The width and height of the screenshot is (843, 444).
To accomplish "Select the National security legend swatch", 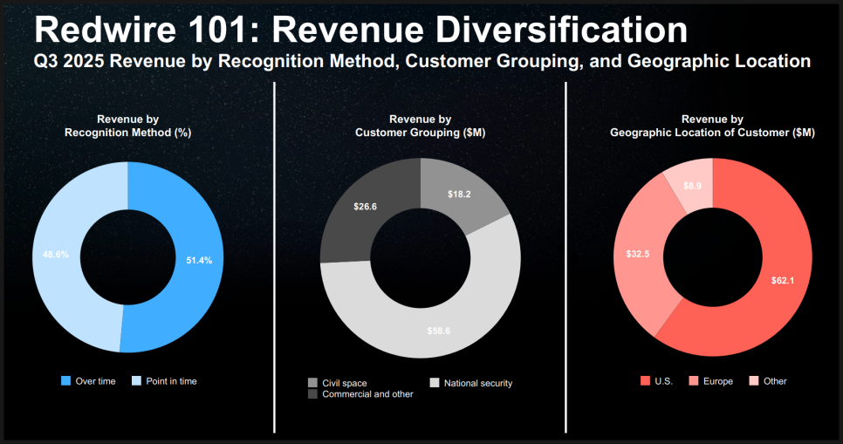I will 435,383.
